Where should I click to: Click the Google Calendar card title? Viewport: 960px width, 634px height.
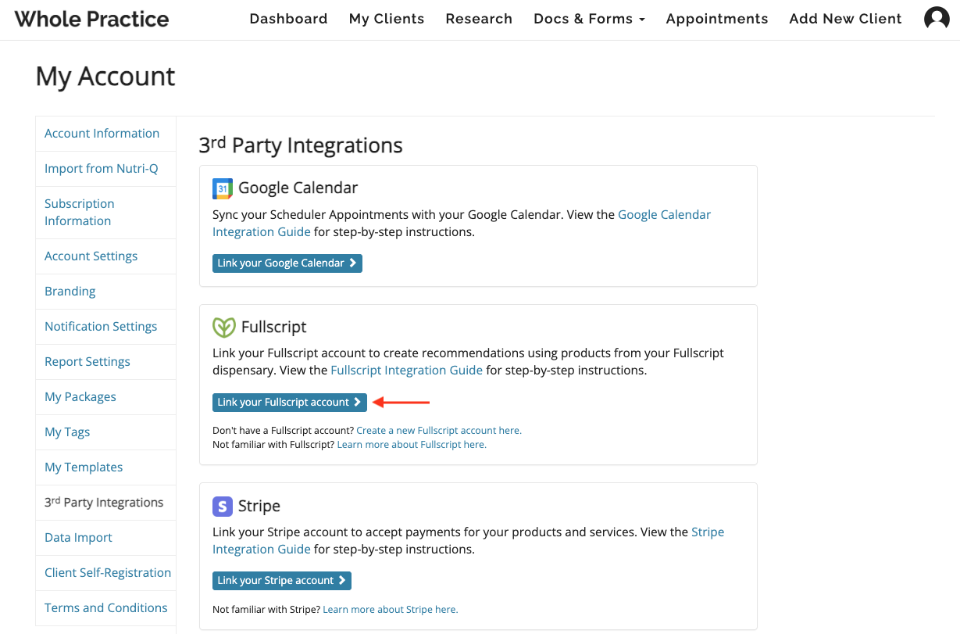(x=298, y=188)
